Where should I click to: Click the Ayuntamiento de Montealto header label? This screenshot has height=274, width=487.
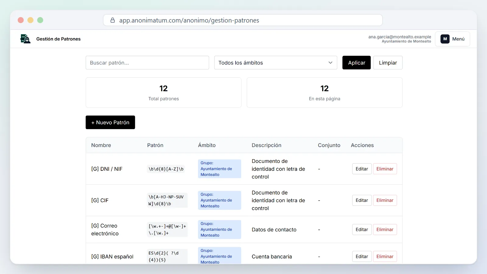406,41
